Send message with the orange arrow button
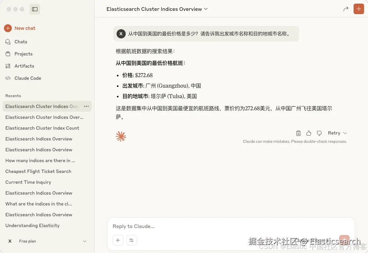Screen dimensions: 368x253 [x=344, y=240]
